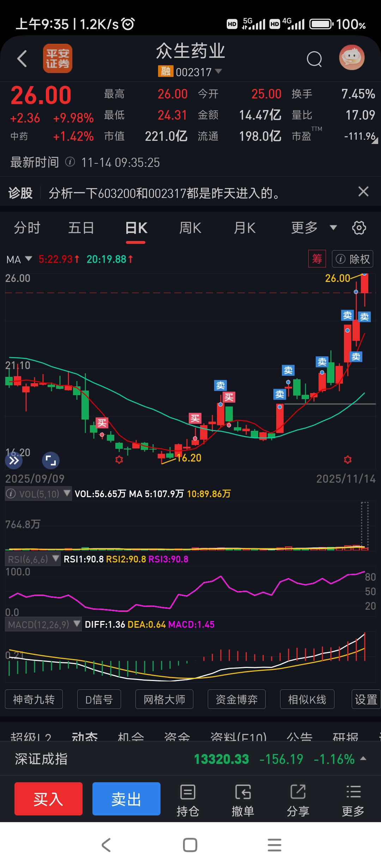This screenshot has width=381, height=868.
Task: Enable 神奇九转 indicator
Action: pos(34,699)
